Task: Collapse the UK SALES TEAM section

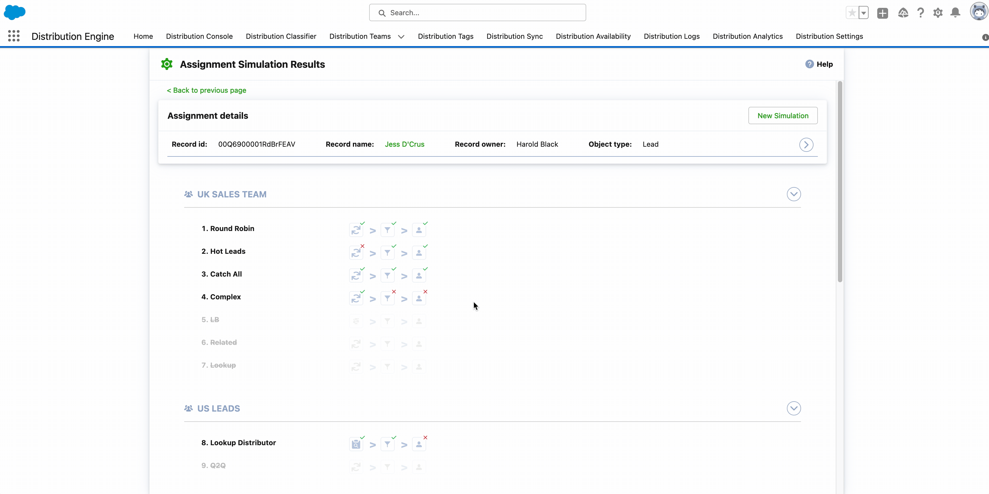Action: [x=794, y=194]
